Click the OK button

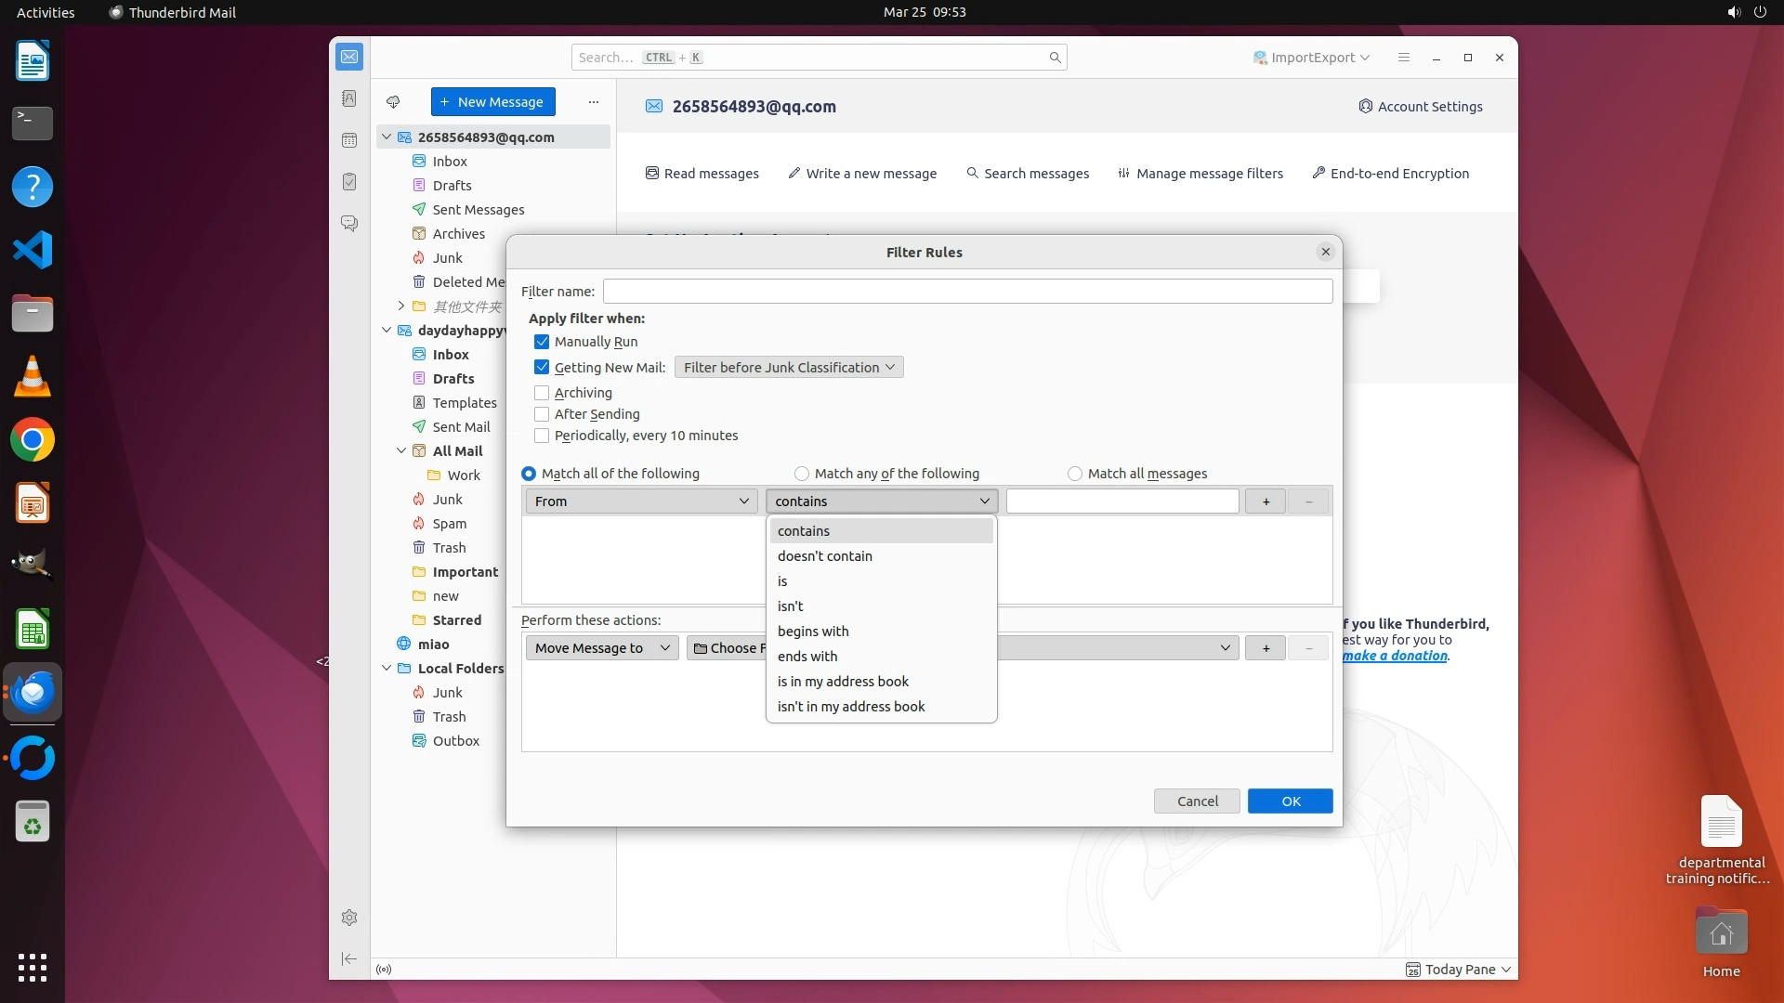pos(1290,801)
